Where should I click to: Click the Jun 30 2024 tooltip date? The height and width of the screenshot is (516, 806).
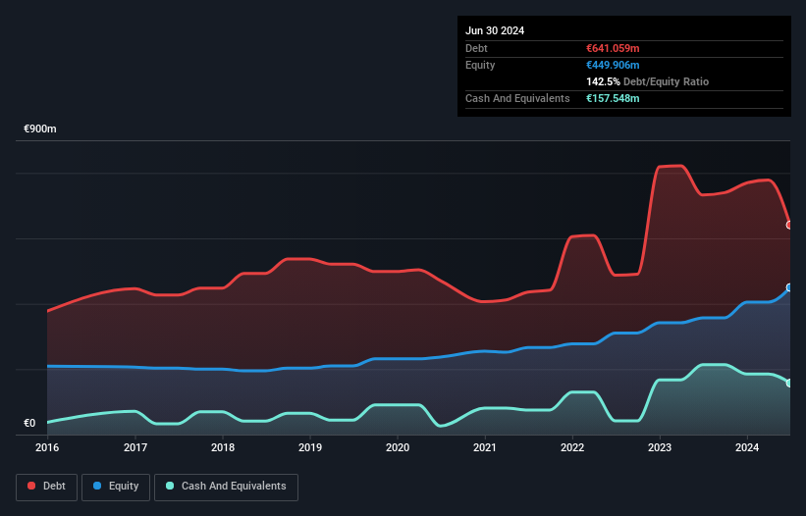tap(495, 30)
